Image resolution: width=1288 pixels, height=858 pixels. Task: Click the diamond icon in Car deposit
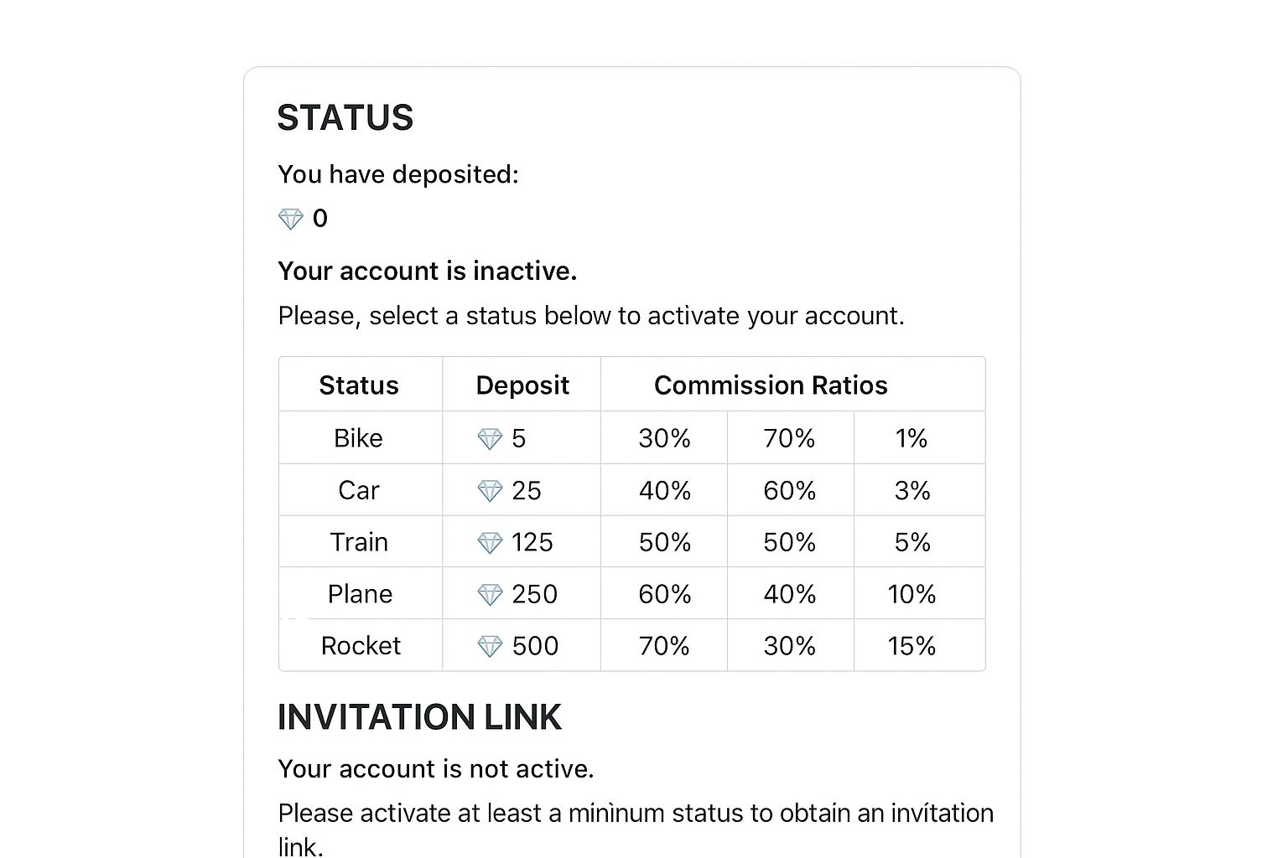tap(490, 491)
